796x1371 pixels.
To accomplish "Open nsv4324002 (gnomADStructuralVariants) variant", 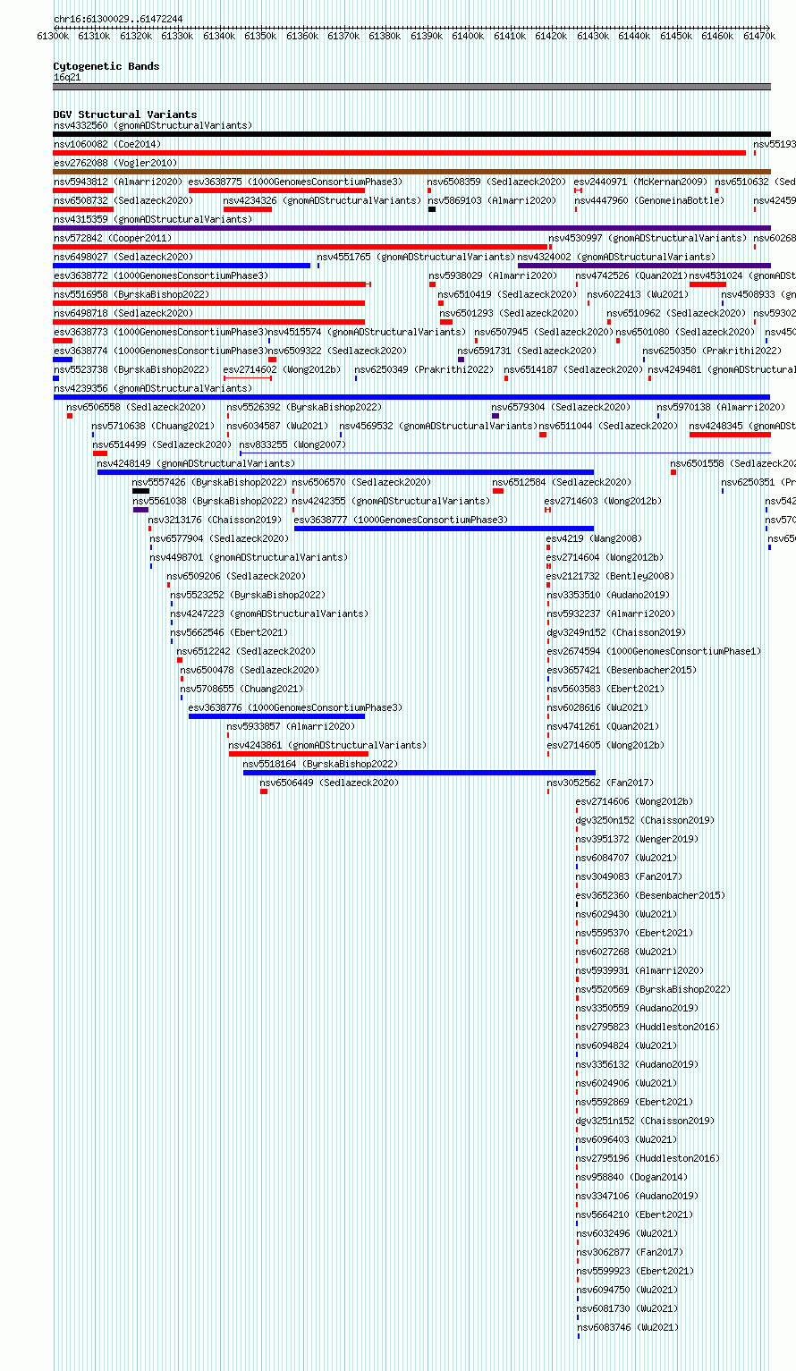I will [617, 257].
